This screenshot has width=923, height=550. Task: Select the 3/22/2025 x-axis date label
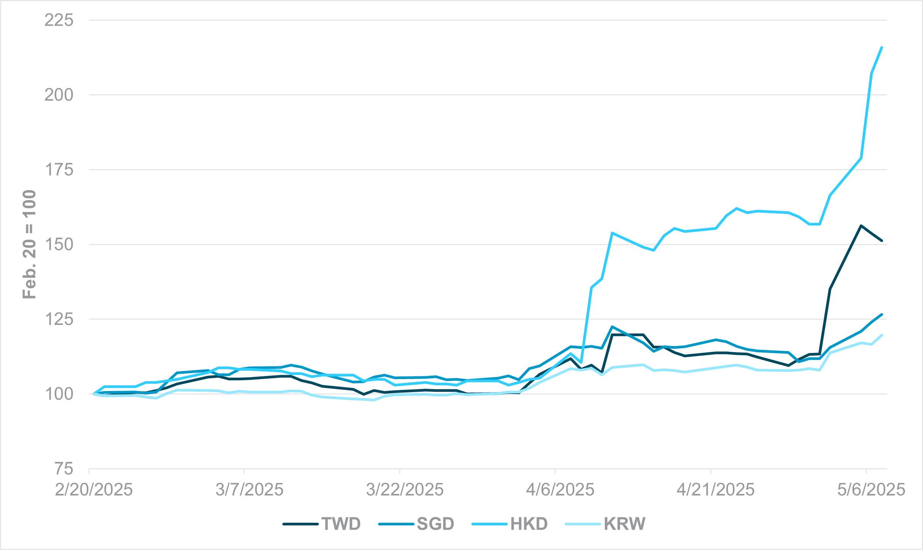click(405, 490)
